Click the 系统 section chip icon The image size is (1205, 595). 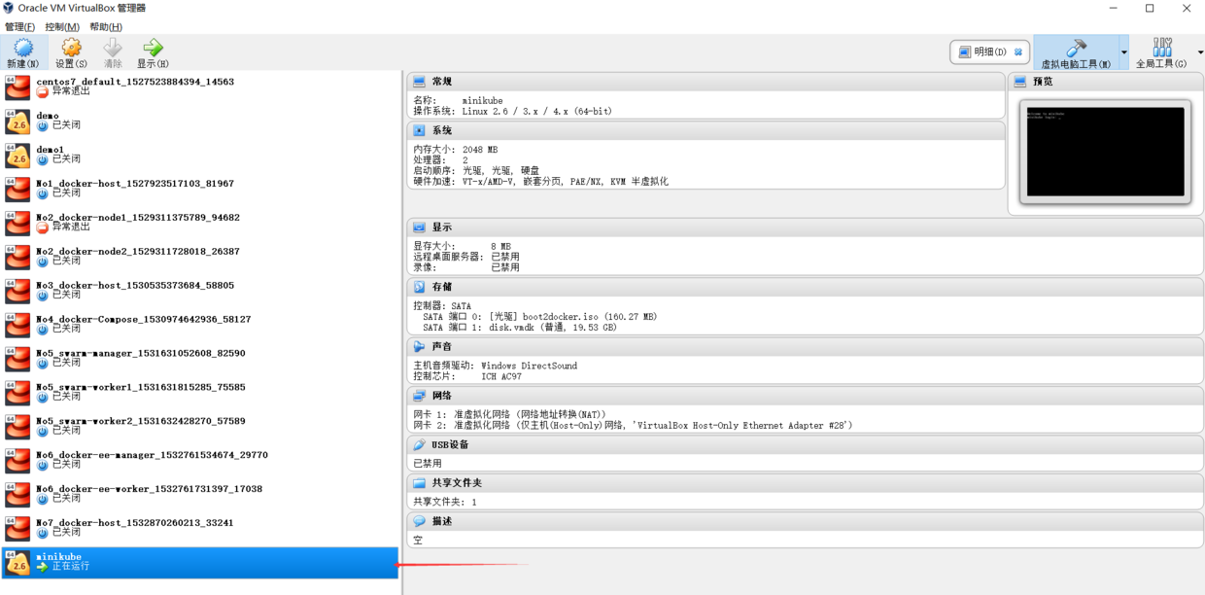tap(419, 130)
